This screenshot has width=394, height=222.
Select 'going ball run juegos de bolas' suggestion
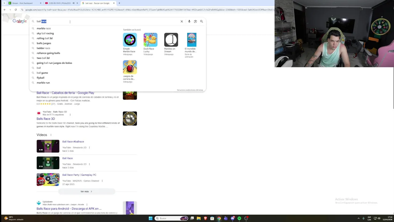pos(54,63)
